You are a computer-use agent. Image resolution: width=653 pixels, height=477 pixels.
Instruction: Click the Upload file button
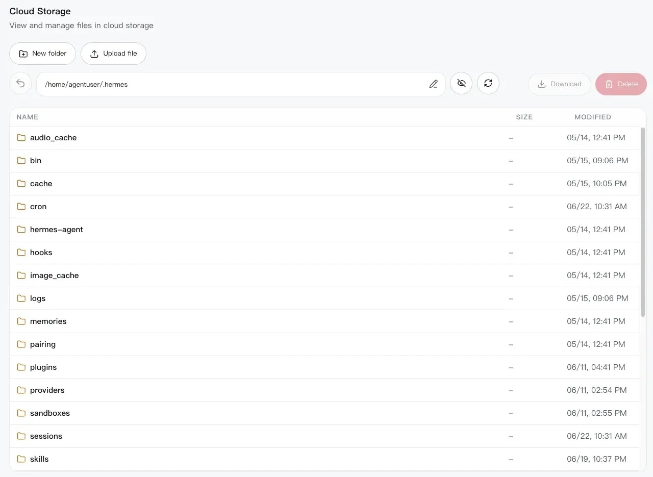click(x=113, y=54)
